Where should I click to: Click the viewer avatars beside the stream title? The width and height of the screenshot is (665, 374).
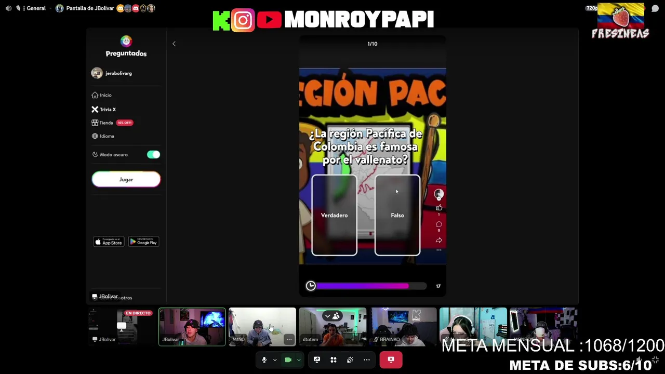click(136, 8)
